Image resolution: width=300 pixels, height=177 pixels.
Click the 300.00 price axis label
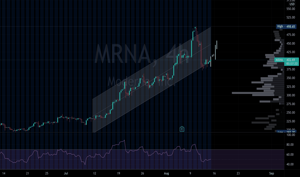[290, 95]
